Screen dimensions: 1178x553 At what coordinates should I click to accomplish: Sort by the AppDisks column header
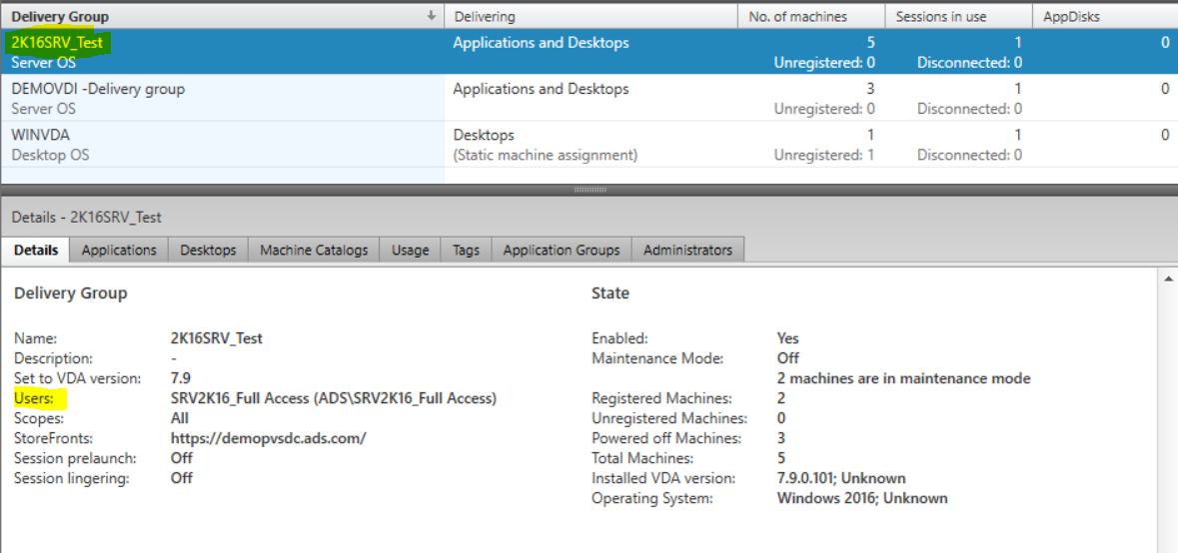[1105, 16]
